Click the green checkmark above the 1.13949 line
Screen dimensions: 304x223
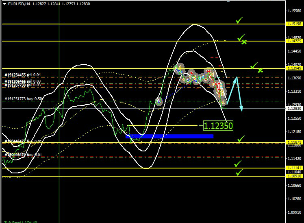(254, 65)
